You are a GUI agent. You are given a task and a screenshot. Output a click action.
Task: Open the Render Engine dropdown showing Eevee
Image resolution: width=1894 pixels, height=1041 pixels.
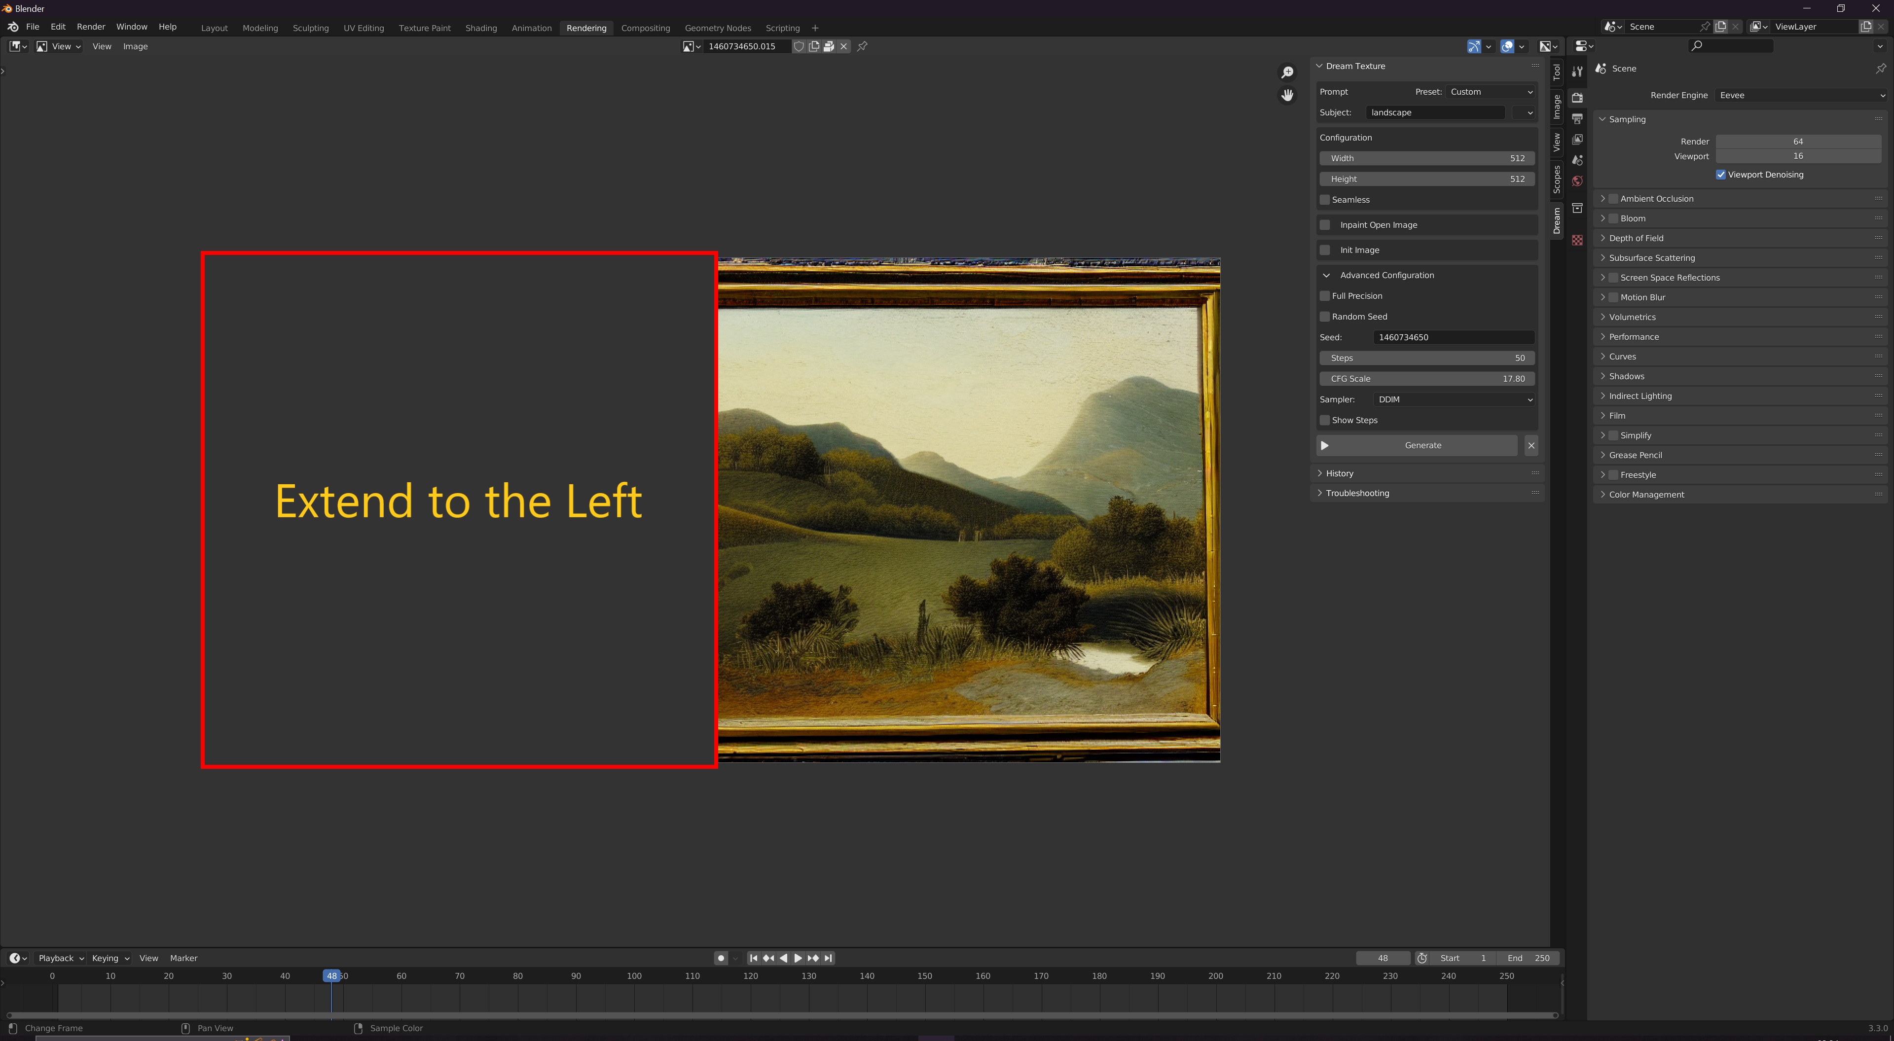pos(1801,96)
